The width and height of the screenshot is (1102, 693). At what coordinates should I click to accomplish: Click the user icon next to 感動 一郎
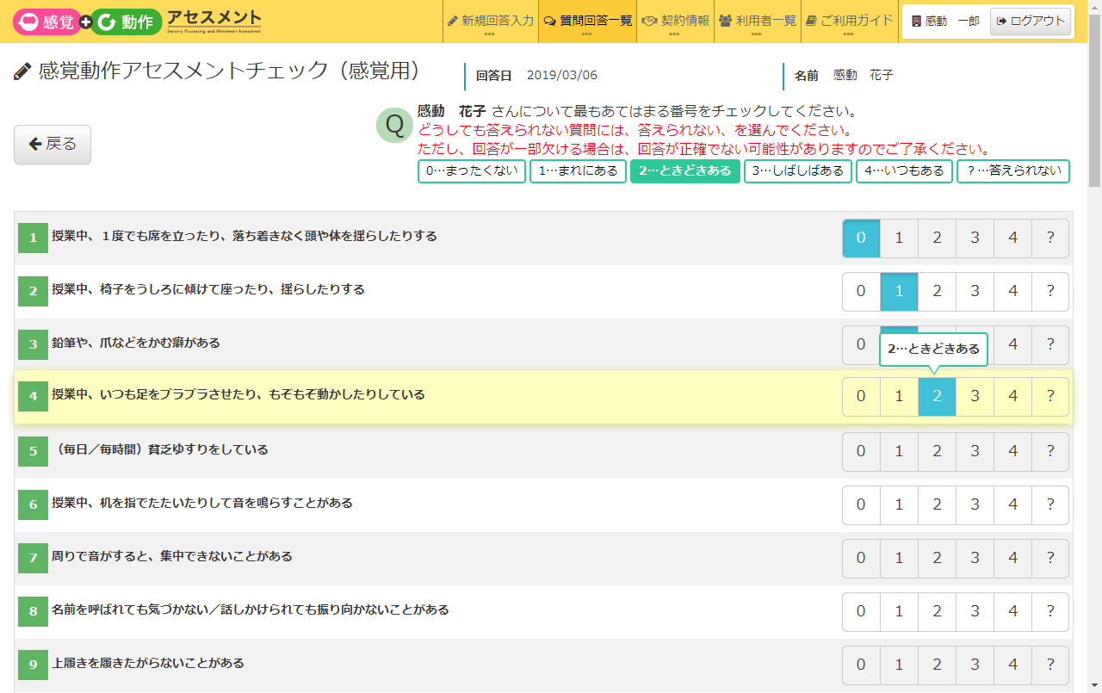tap(916, 22)
